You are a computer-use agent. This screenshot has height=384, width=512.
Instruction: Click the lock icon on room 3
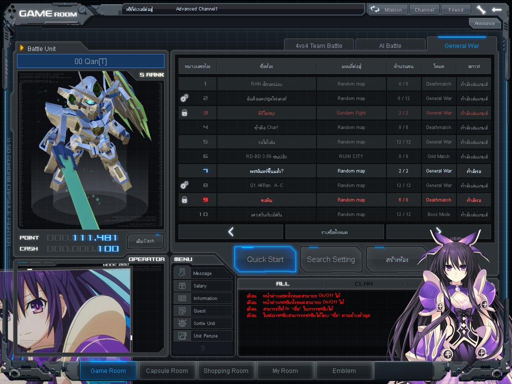[x=184, y=112]
